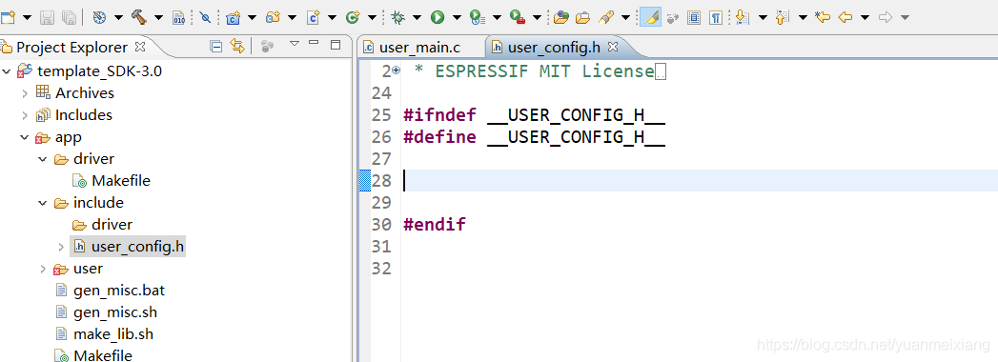Expand the user_config.h tree node

(x=60, y=246)
